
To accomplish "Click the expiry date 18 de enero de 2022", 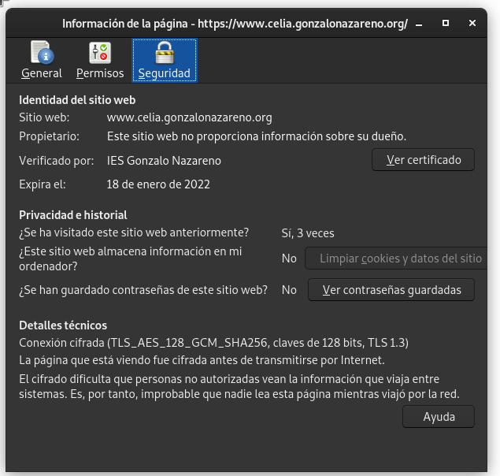I will [158, 184].
